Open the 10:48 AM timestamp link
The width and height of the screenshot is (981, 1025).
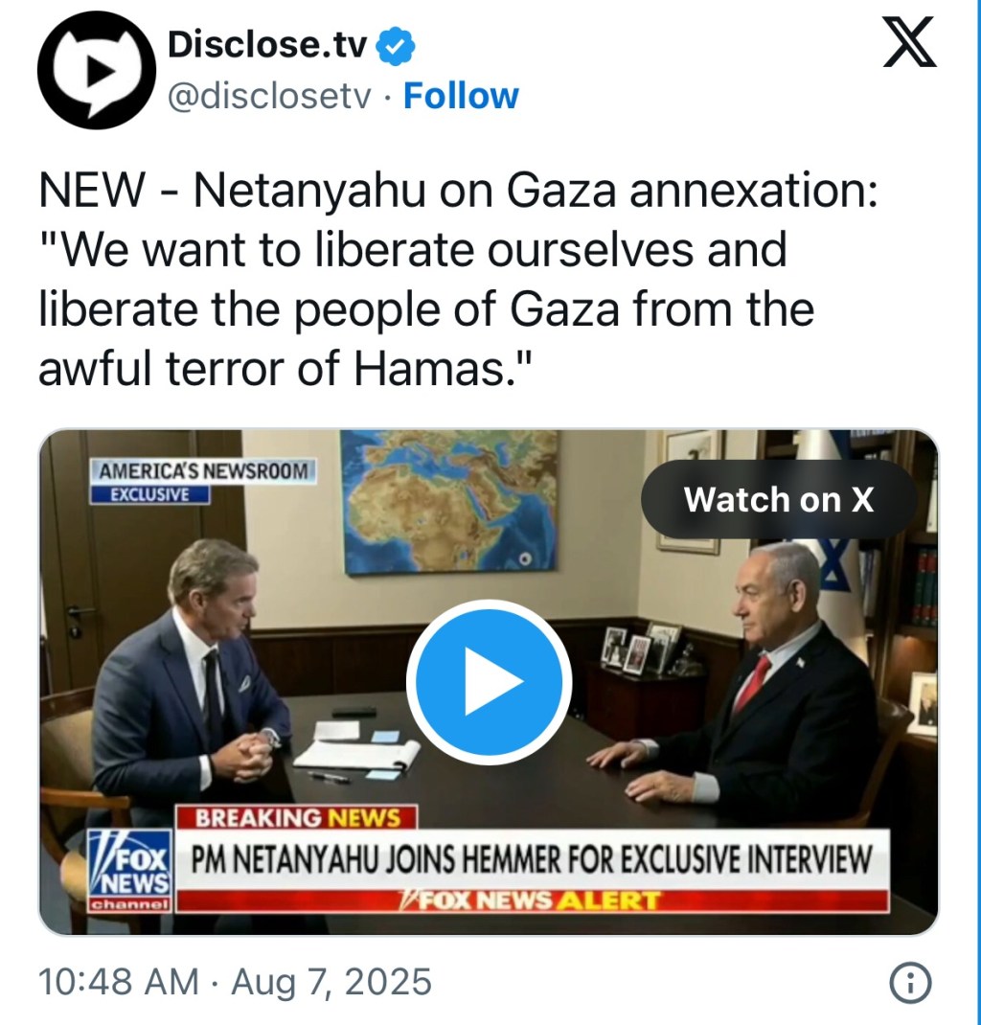pyautogui.click(x=118, y=982)
